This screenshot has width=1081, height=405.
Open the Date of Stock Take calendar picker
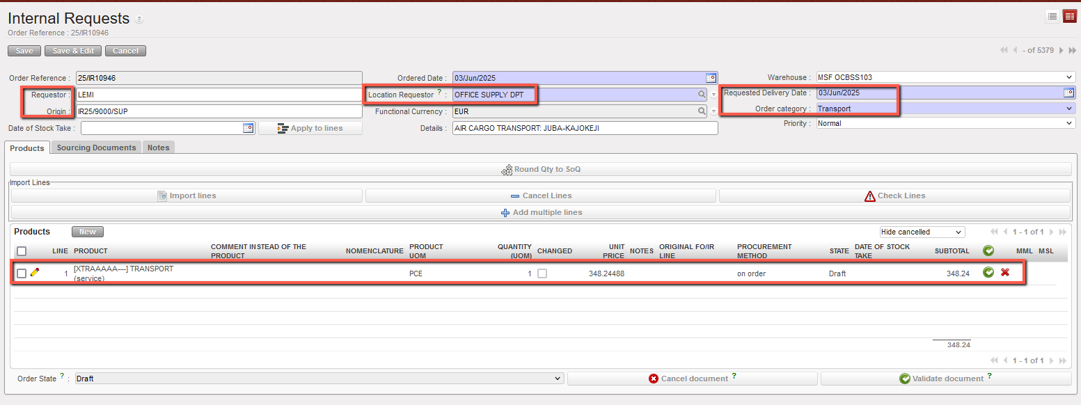248,128
